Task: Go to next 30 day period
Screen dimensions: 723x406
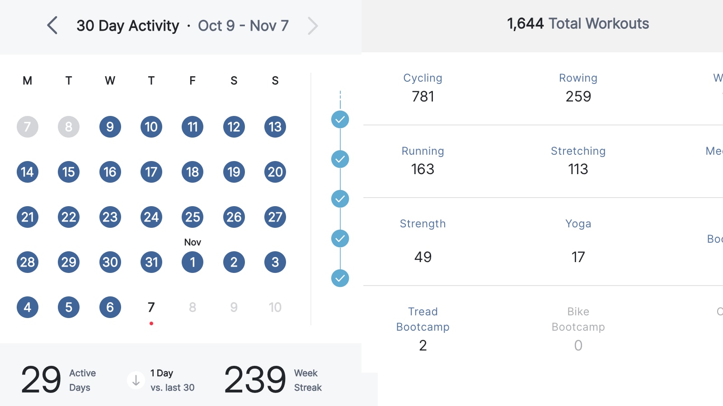Action: [x=313, y=26]
